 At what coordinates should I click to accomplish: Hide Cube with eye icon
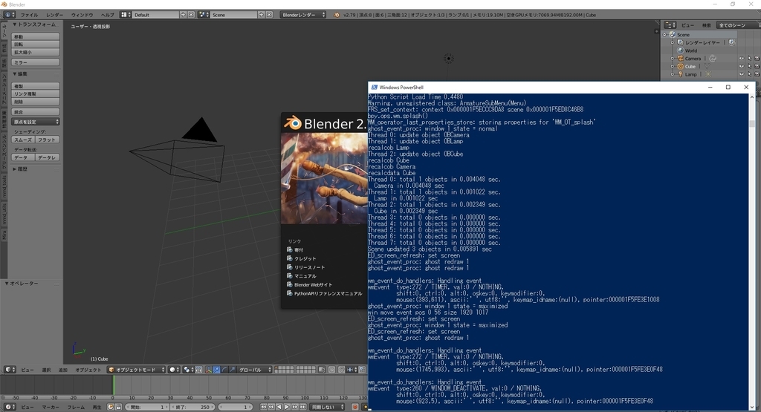(x=741, y=66)
